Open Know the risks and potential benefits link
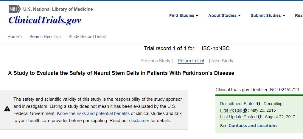This screenshot has height=139, width=303. coord(93,113)
